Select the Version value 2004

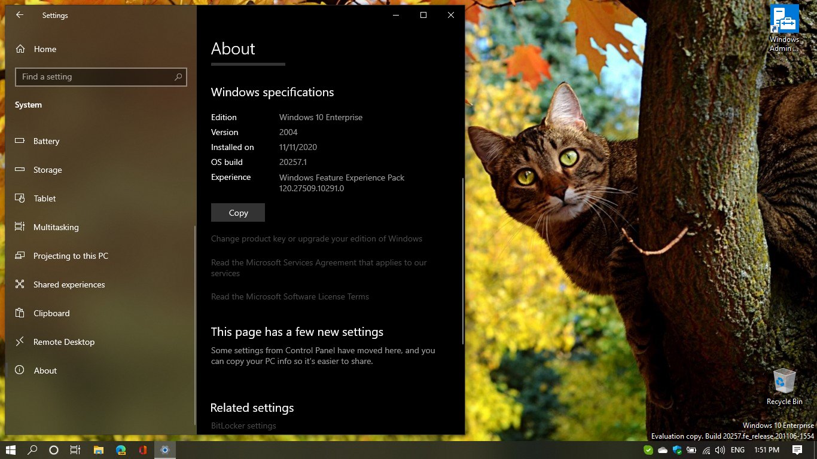coord(288,132)
